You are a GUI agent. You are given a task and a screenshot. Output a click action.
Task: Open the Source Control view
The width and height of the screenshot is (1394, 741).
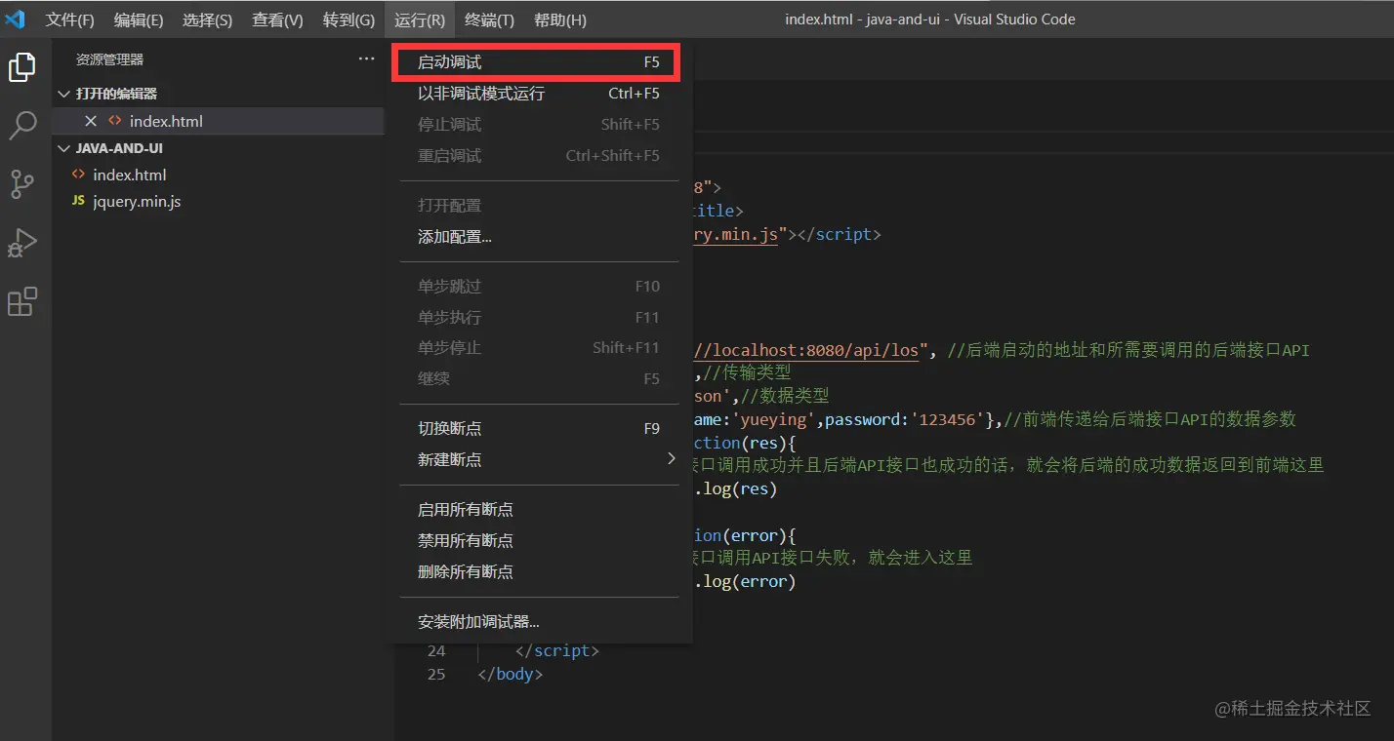[22, 183]
